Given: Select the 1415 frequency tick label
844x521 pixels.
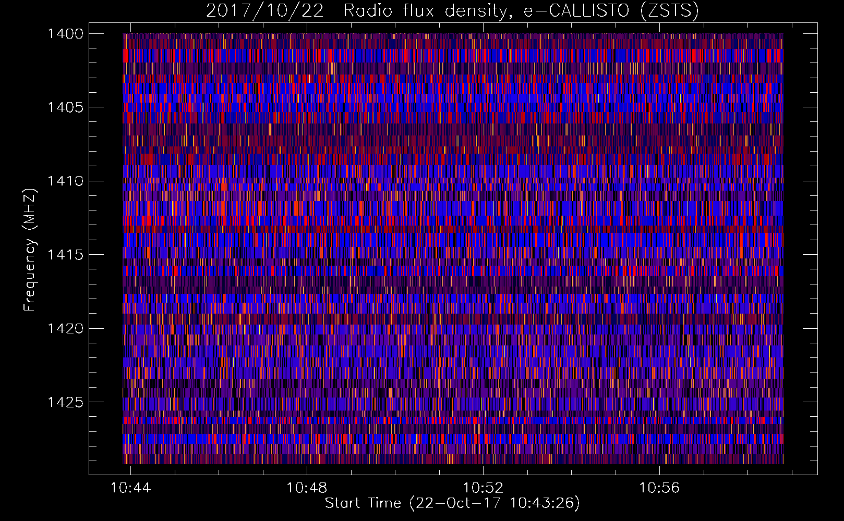Looking at the screenshot, I should coord(65,255).
